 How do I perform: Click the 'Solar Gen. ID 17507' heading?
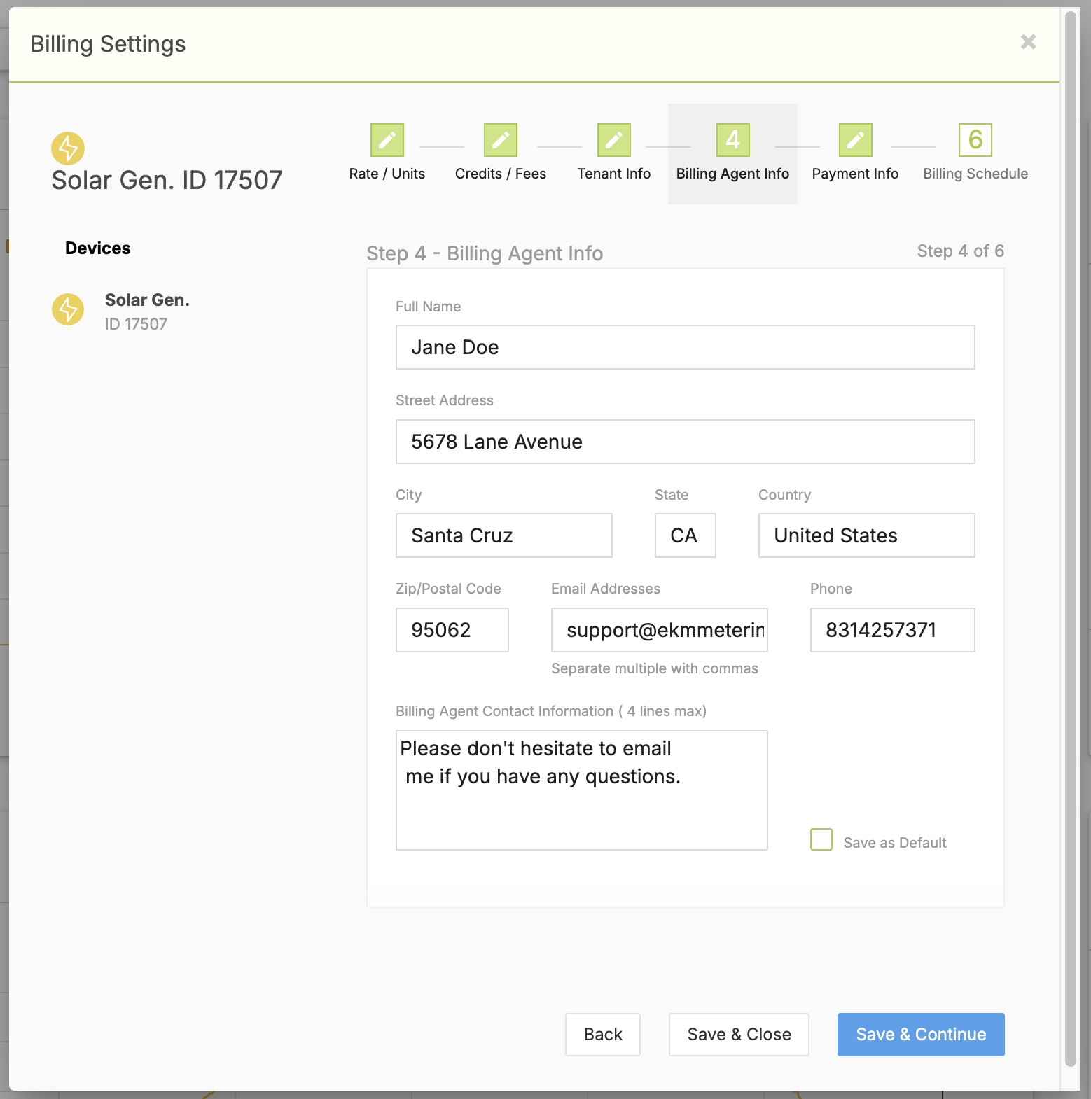coord(167,181)
